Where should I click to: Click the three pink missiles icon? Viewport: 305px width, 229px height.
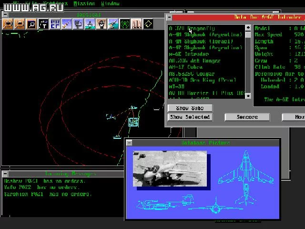coord(137,24)
